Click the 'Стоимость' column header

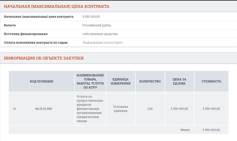211,81
